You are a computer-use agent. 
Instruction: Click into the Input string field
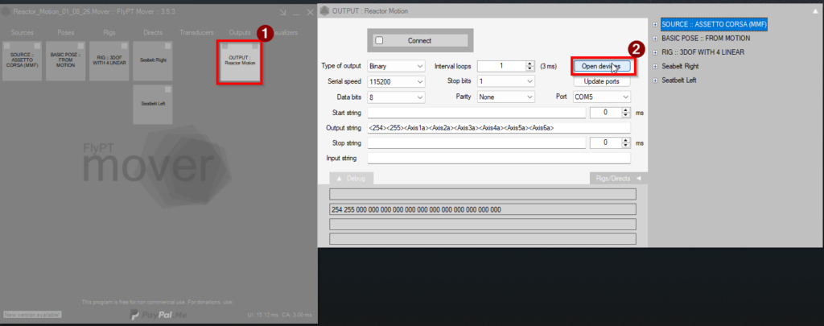499,159
